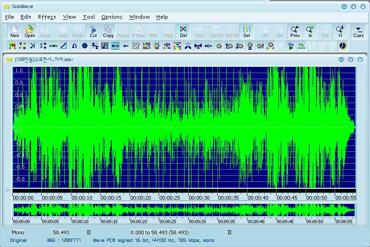
Task: Open the Help menu
Action: (162, 17)
